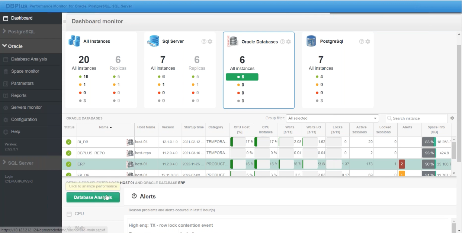Image resolution: width=462 pixels, height=233 pixels.
Task: Go to the Parameters page
Action: point(22,83)
